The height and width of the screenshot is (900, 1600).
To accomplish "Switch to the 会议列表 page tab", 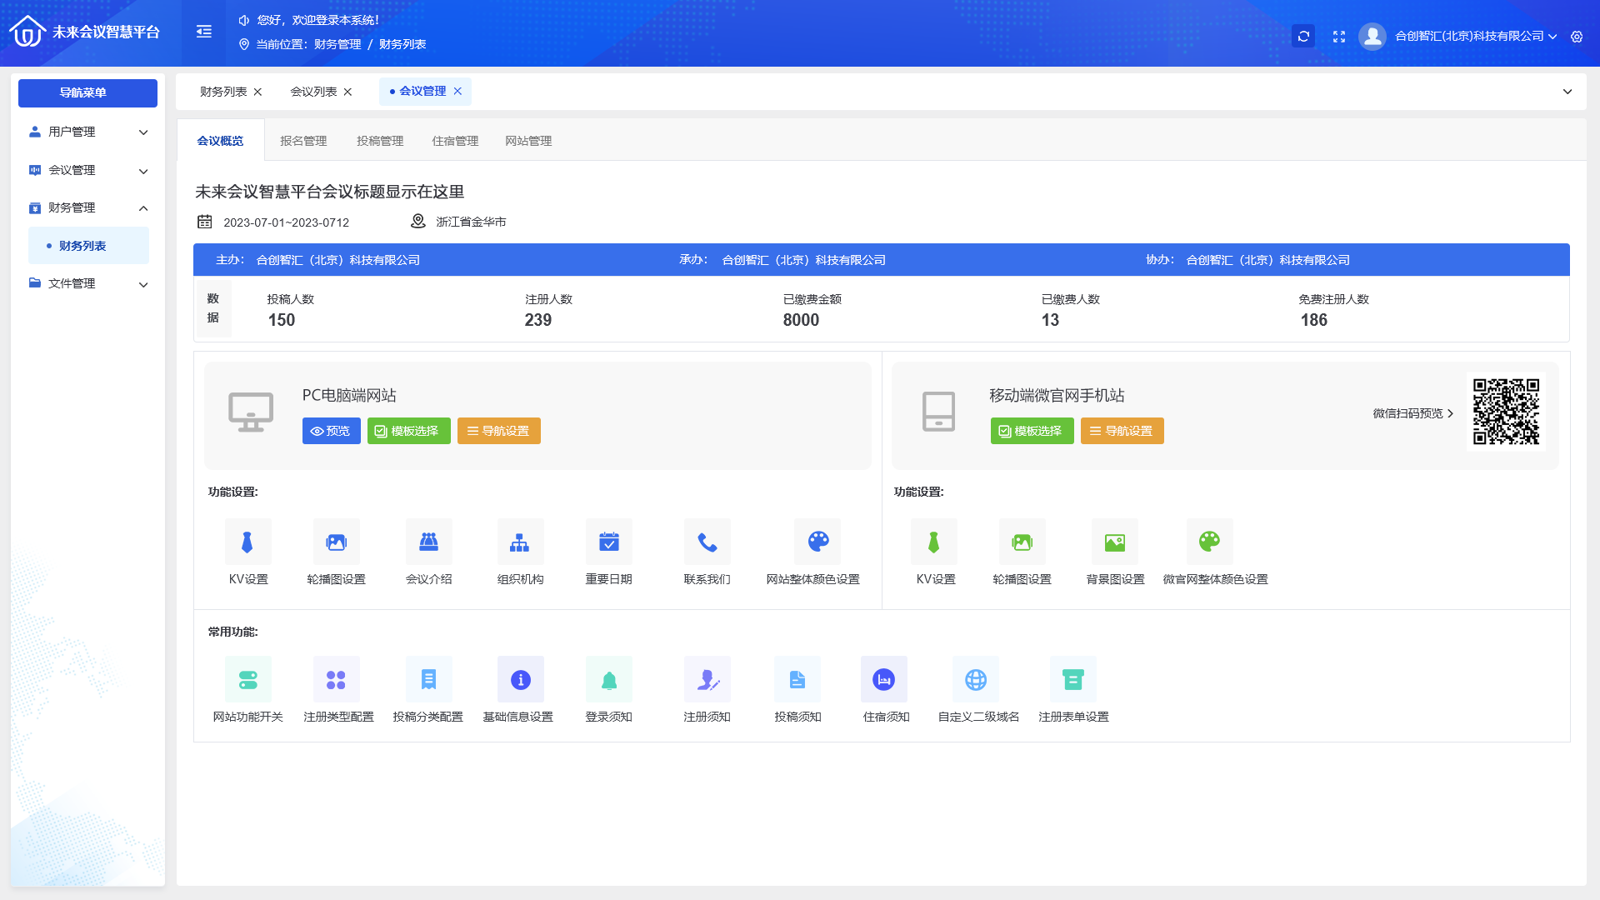I will click(313, 92).
